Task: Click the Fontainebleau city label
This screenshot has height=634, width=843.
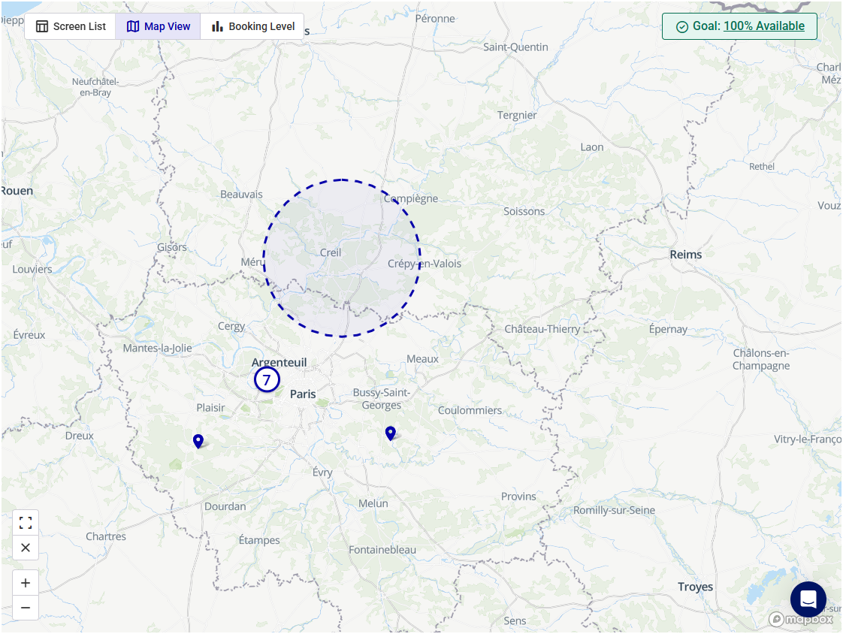Action: click(382, 550)
